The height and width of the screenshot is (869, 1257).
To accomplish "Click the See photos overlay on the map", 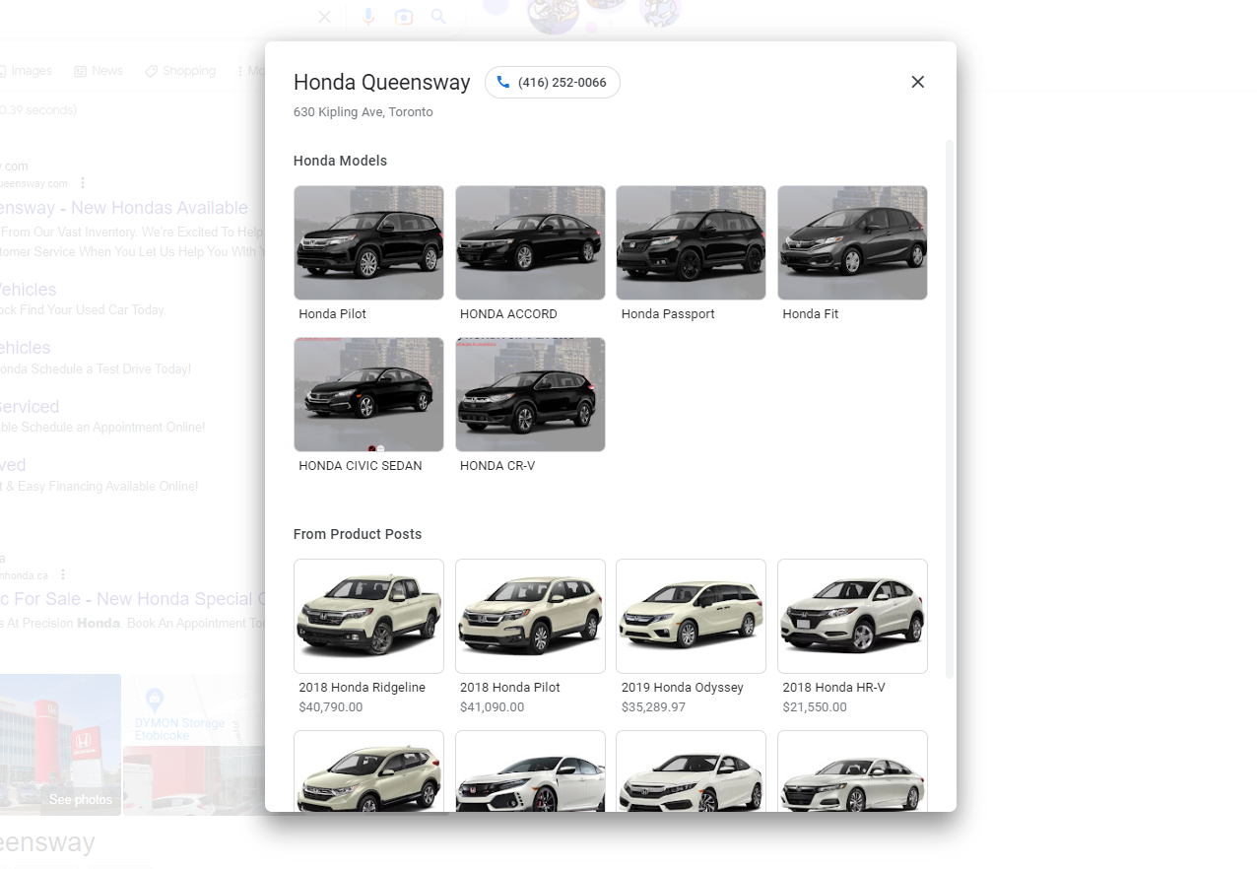I will pyautogui.click(x=80, y=800).
